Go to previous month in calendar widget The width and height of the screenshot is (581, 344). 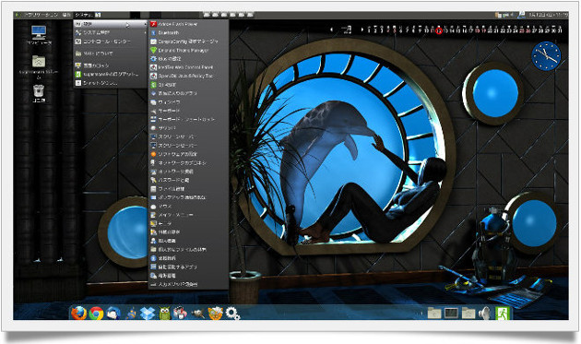(x=332, y=30)
